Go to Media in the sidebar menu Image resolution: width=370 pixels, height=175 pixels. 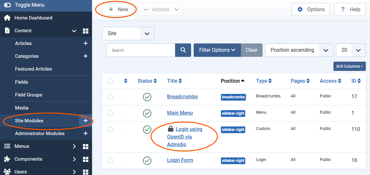tap(22, 108)
